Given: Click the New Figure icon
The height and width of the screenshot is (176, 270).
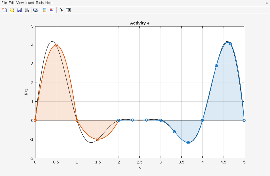Looking at the screenshot, I should pos(5,10).
